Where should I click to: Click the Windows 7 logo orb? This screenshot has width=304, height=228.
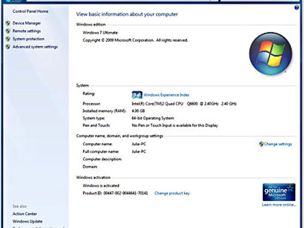[x=271, y=54]
